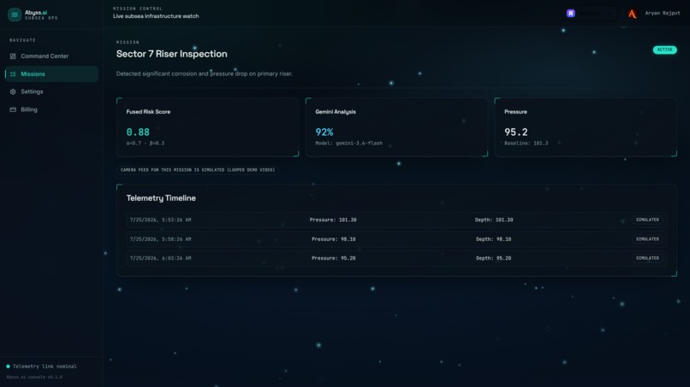Click the Abyss.ai logo icon
Screen dimensions: 690x387
point(15,15)
